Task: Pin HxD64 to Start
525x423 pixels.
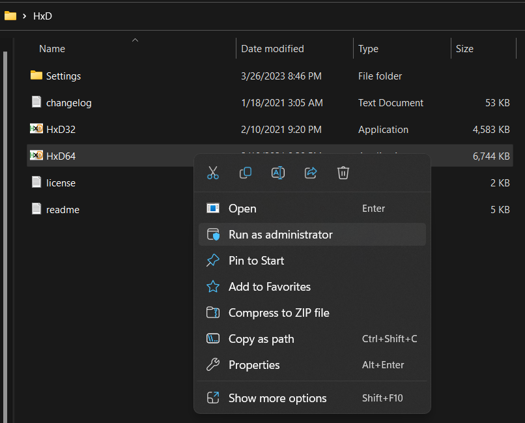Action: pyautogui.click(x=256, y=261)
